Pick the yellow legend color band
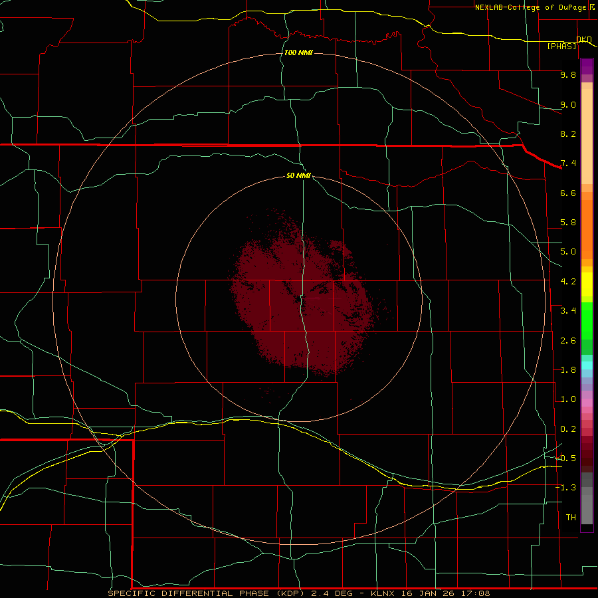The image size is (598, 598). click(587, 284)
